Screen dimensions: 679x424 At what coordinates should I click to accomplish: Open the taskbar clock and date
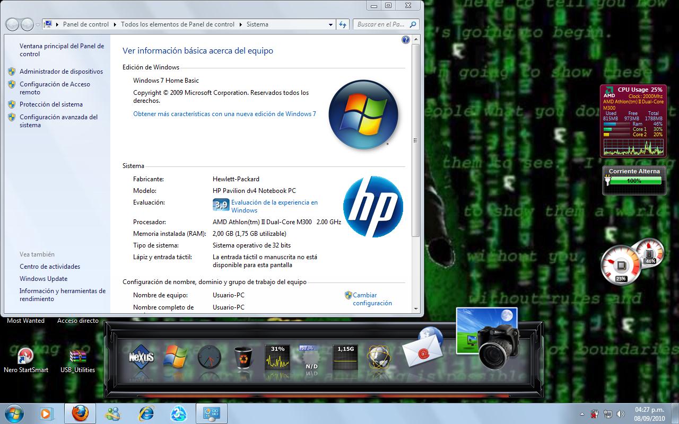(650, 414)
